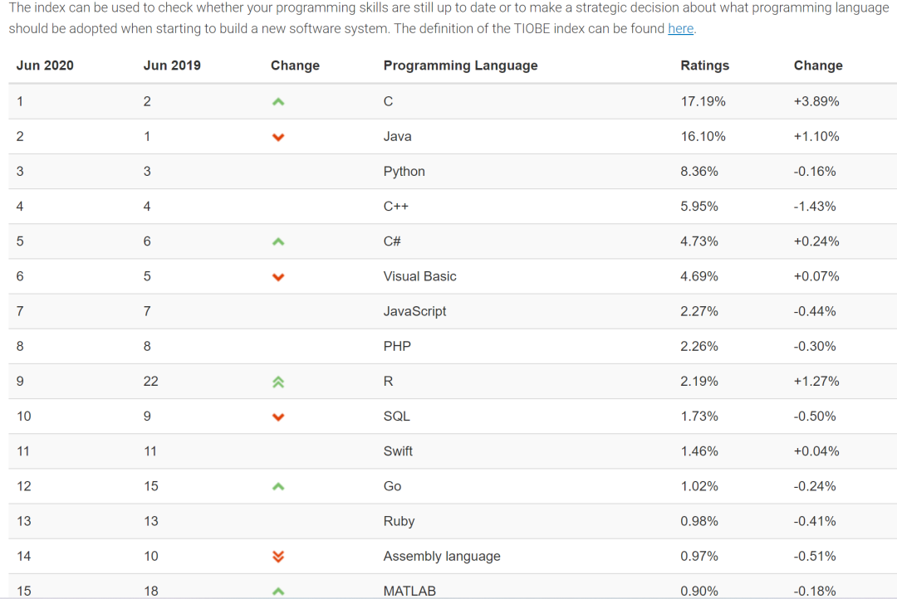Image resolution: width=897 pixels, height=599 pixels.
Task: Open the 'here' TIOBE definition link
Action: tap(680, 28)
